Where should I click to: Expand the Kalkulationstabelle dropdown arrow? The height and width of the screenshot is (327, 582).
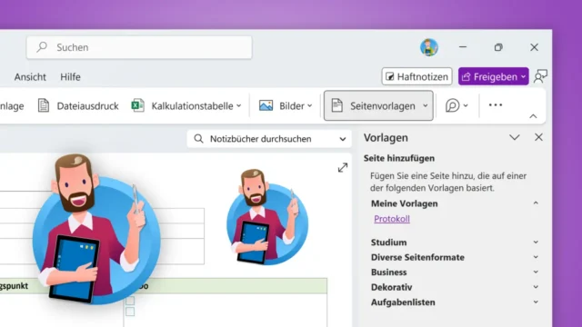(238, 105)
